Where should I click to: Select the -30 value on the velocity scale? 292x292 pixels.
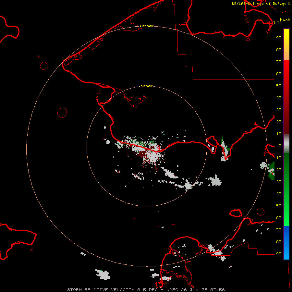click(x=277, y=182)
